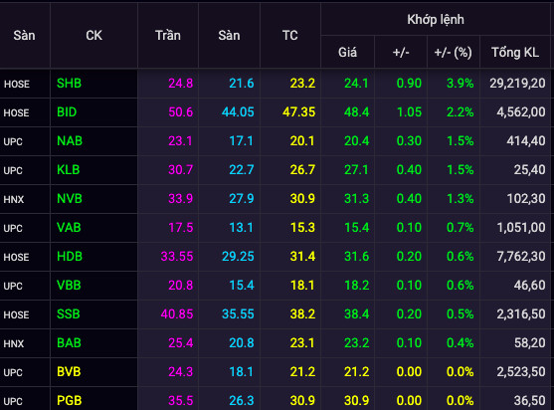
Task: Click the 0.5% change for SSB
Action: pyautogui.click(x=461, y=314)
